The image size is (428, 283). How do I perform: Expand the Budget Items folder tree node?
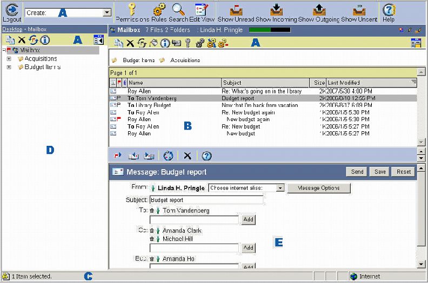click(9, 67)
